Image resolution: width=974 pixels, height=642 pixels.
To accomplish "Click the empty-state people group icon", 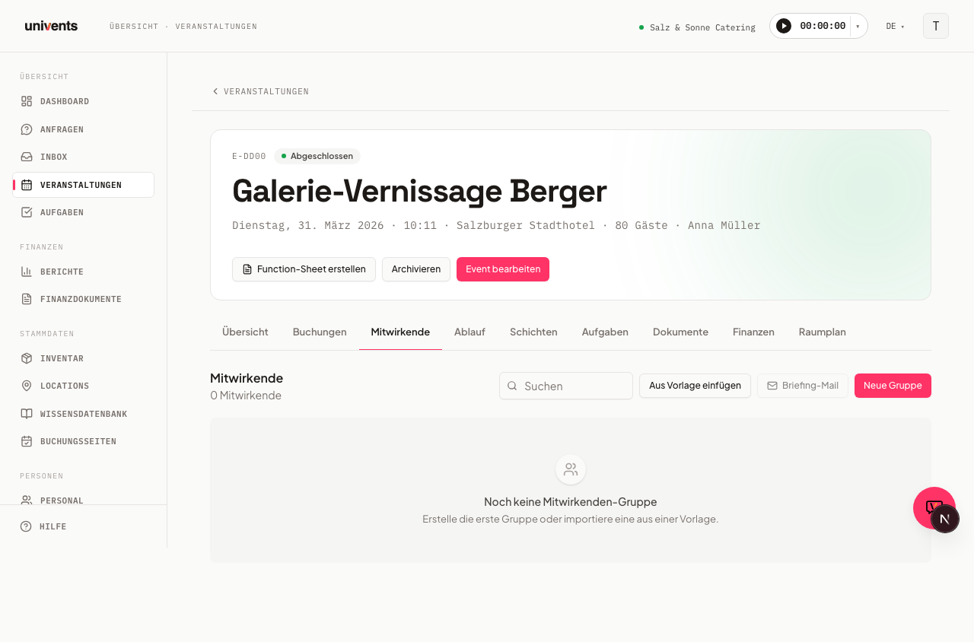I will click(571, 469).
